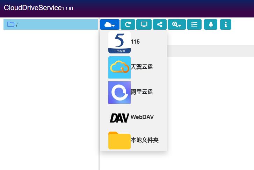Click the 天翼云盘 cloud logo

119,67
